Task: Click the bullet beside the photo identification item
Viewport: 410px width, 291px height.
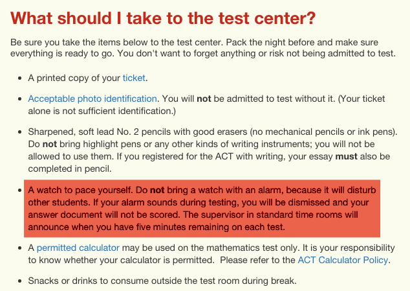Action: [17, 99]
